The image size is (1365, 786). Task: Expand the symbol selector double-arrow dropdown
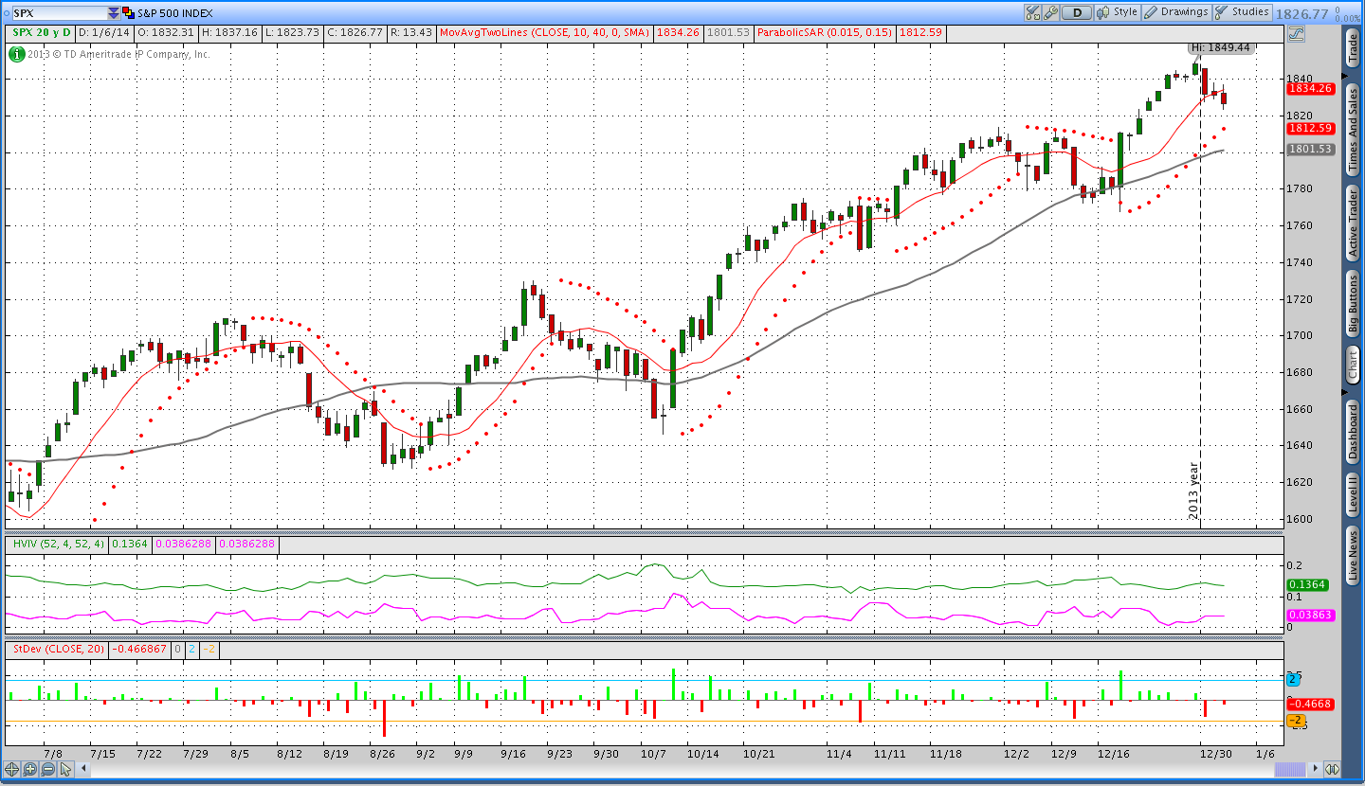tap(114, 13)
